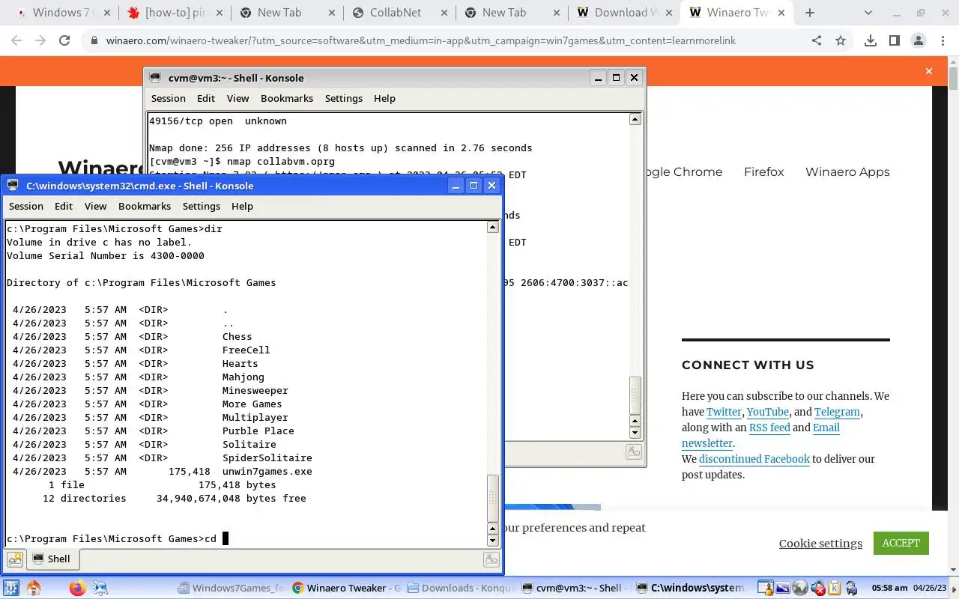Click the webpage vertical scrollbar thumb

tap(953, 78)
